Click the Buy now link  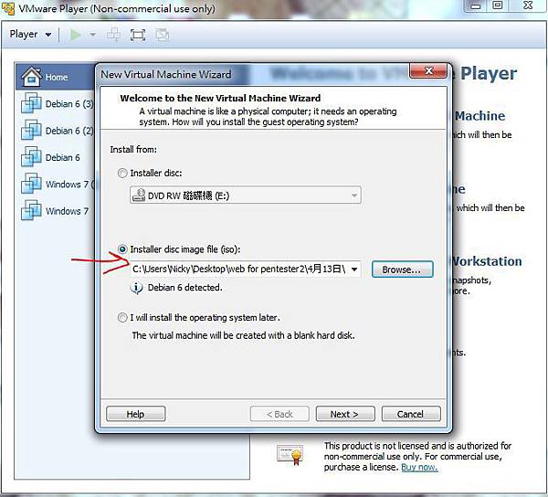tap(419, 467)
